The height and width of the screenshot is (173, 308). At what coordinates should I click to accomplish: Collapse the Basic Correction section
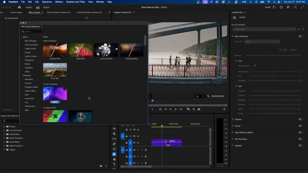[x=233, y=36]
